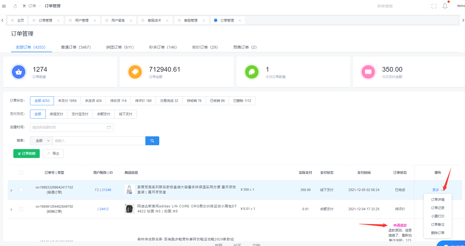
Task: Open 更多 dropdown for first order
Action: tap(437, 190)
